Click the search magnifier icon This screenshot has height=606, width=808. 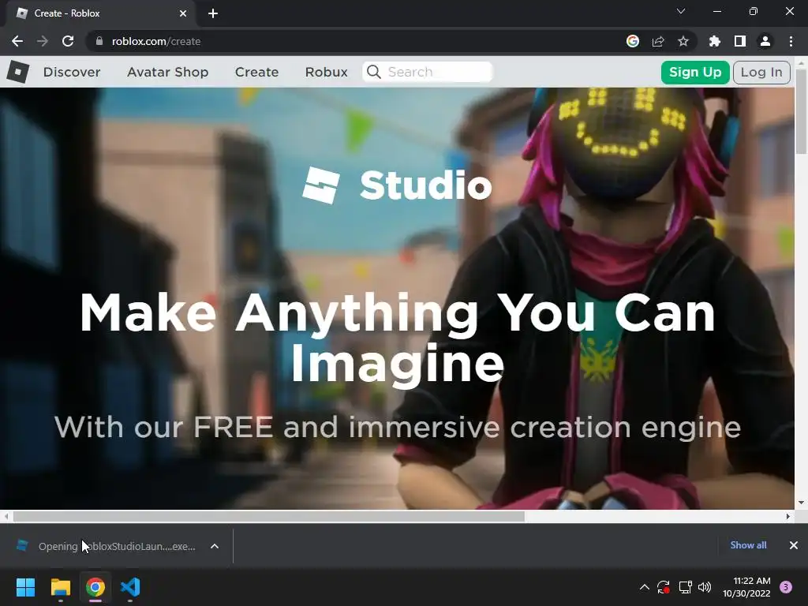[374, 72]
